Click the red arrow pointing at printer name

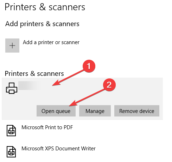click(68, 78)
